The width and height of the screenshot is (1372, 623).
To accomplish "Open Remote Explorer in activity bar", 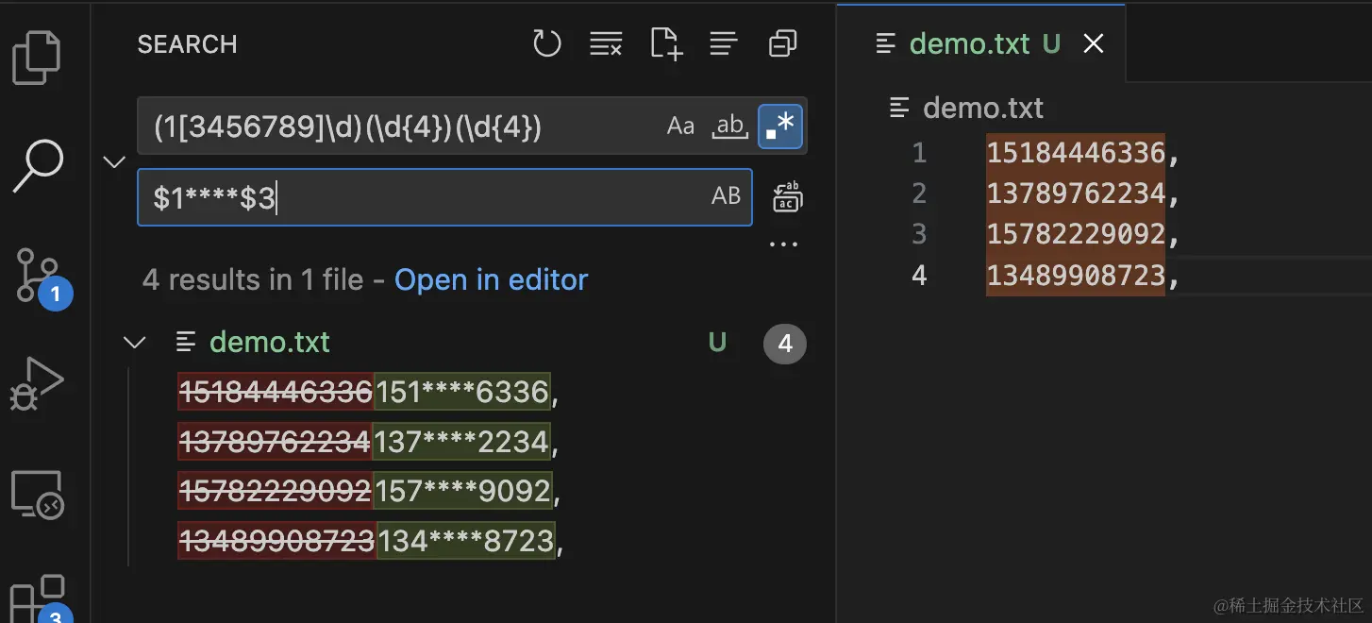I will point(38,495).
